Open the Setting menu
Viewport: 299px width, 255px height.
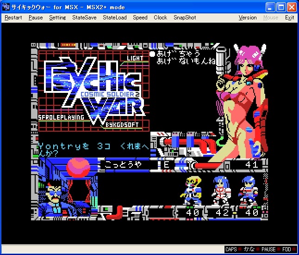57,18
